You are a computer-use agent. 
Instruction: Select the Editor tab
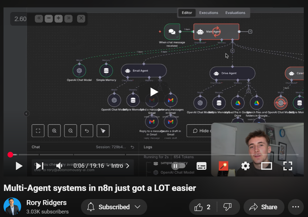(187, 13)
